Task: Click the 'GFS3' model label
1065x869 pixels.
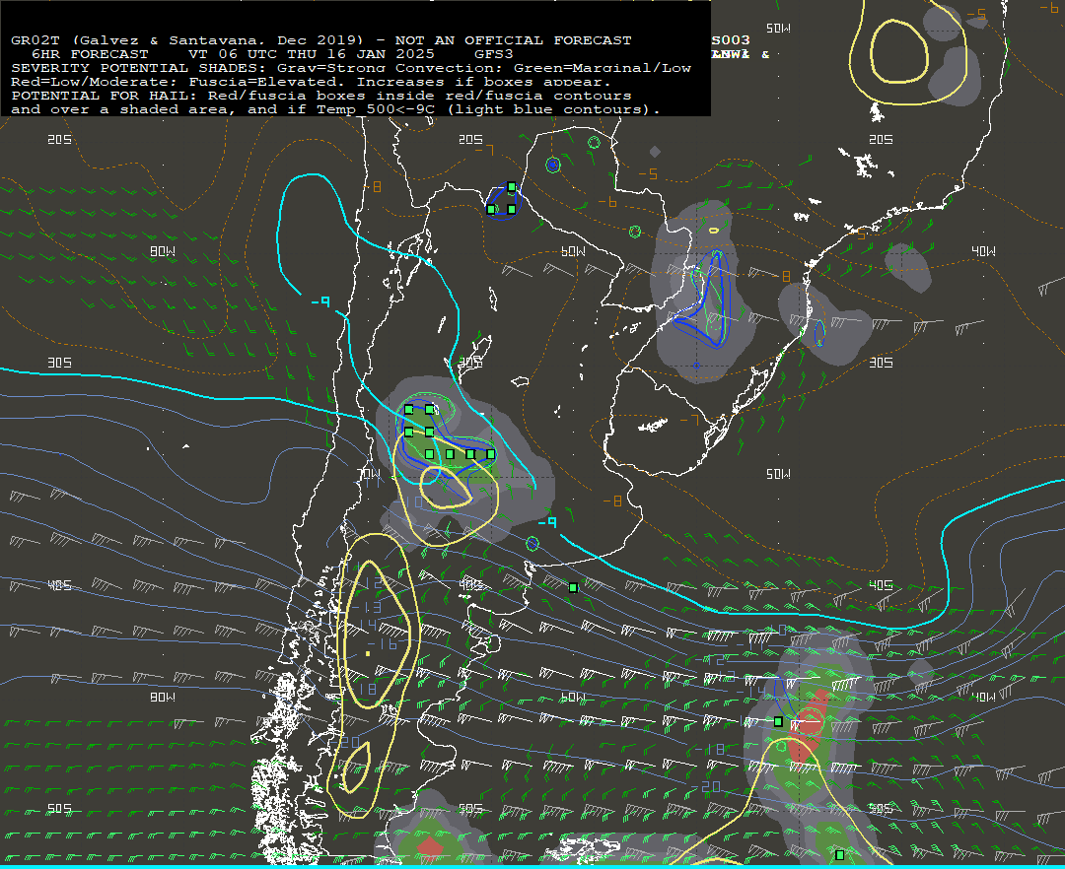Action: (494, 54)
